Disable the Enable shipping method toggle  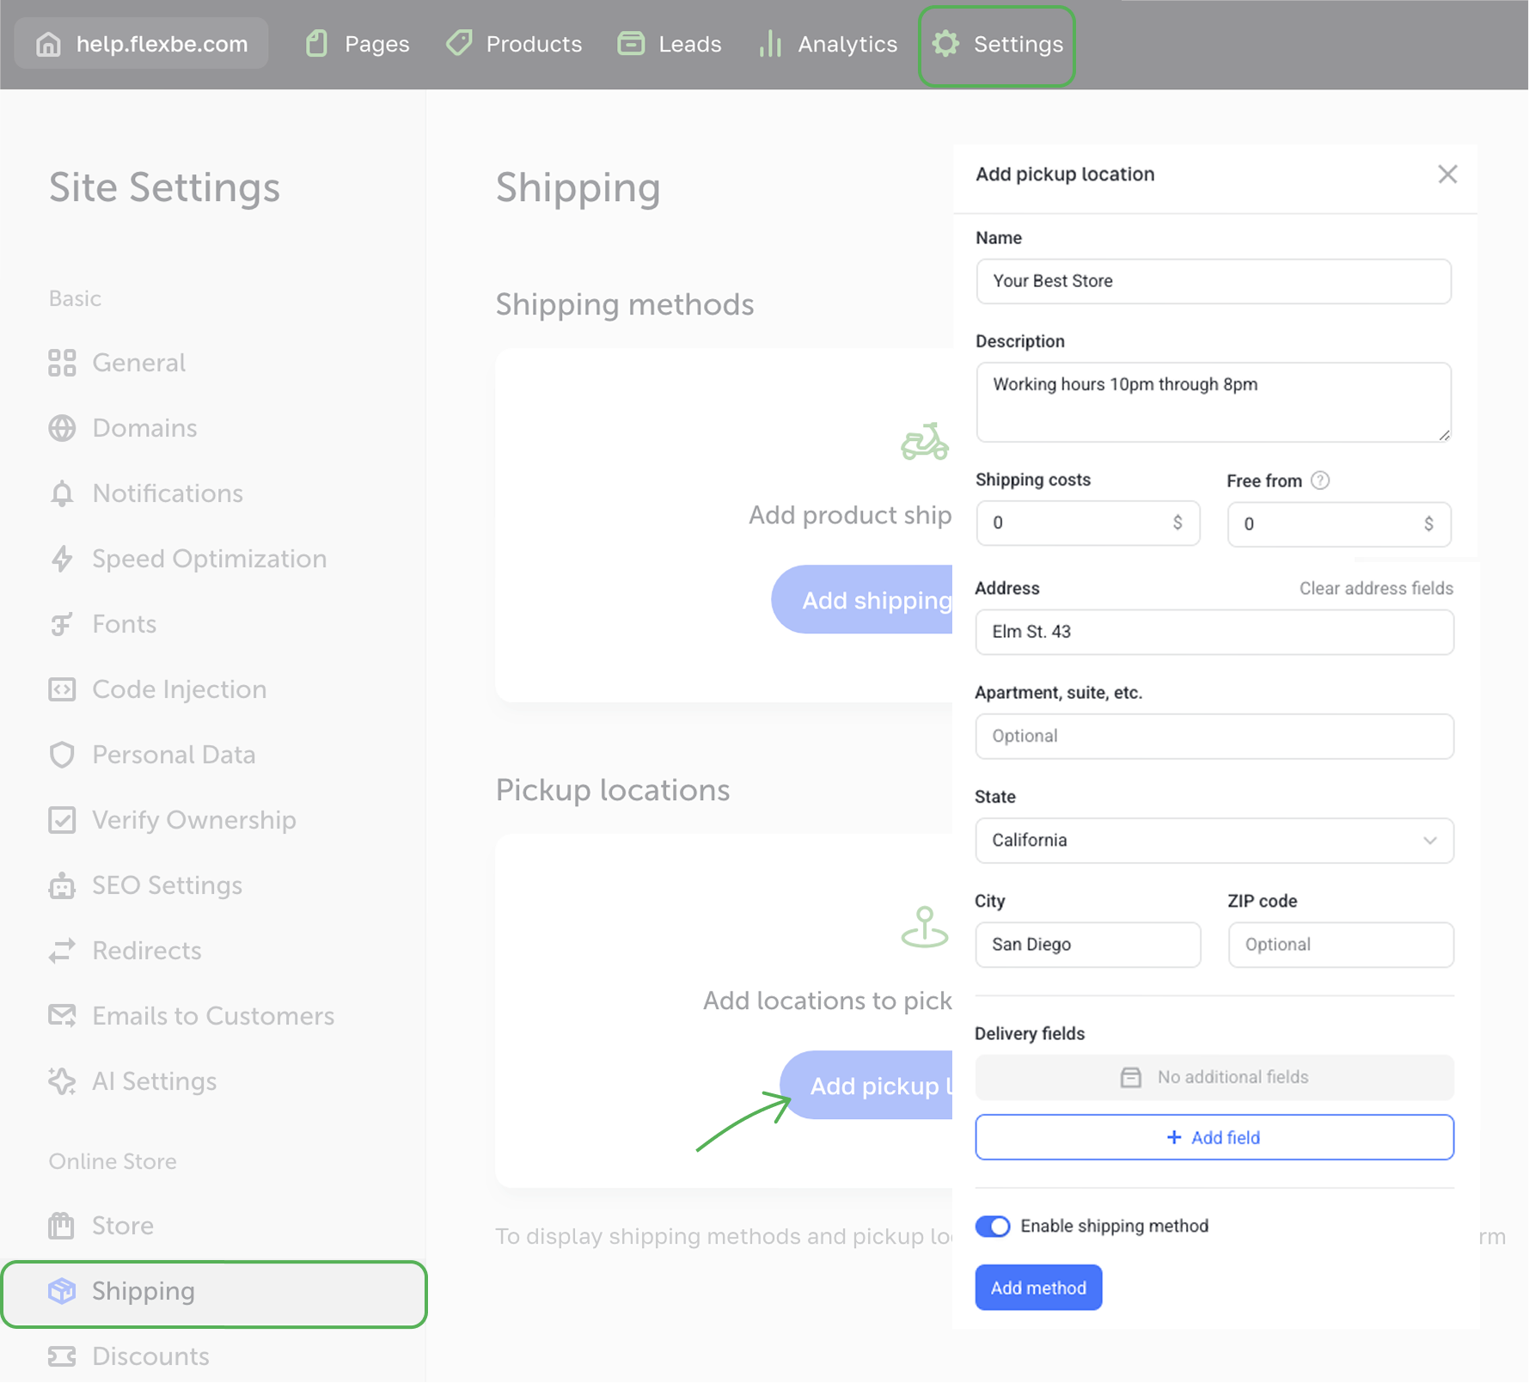pyautogui.click(x=993, y=1226)
